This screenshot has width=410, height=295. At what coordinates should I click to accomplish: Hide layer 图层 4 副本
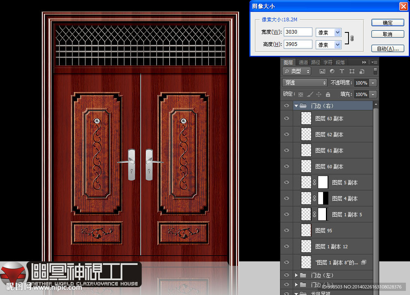point(287,198)
